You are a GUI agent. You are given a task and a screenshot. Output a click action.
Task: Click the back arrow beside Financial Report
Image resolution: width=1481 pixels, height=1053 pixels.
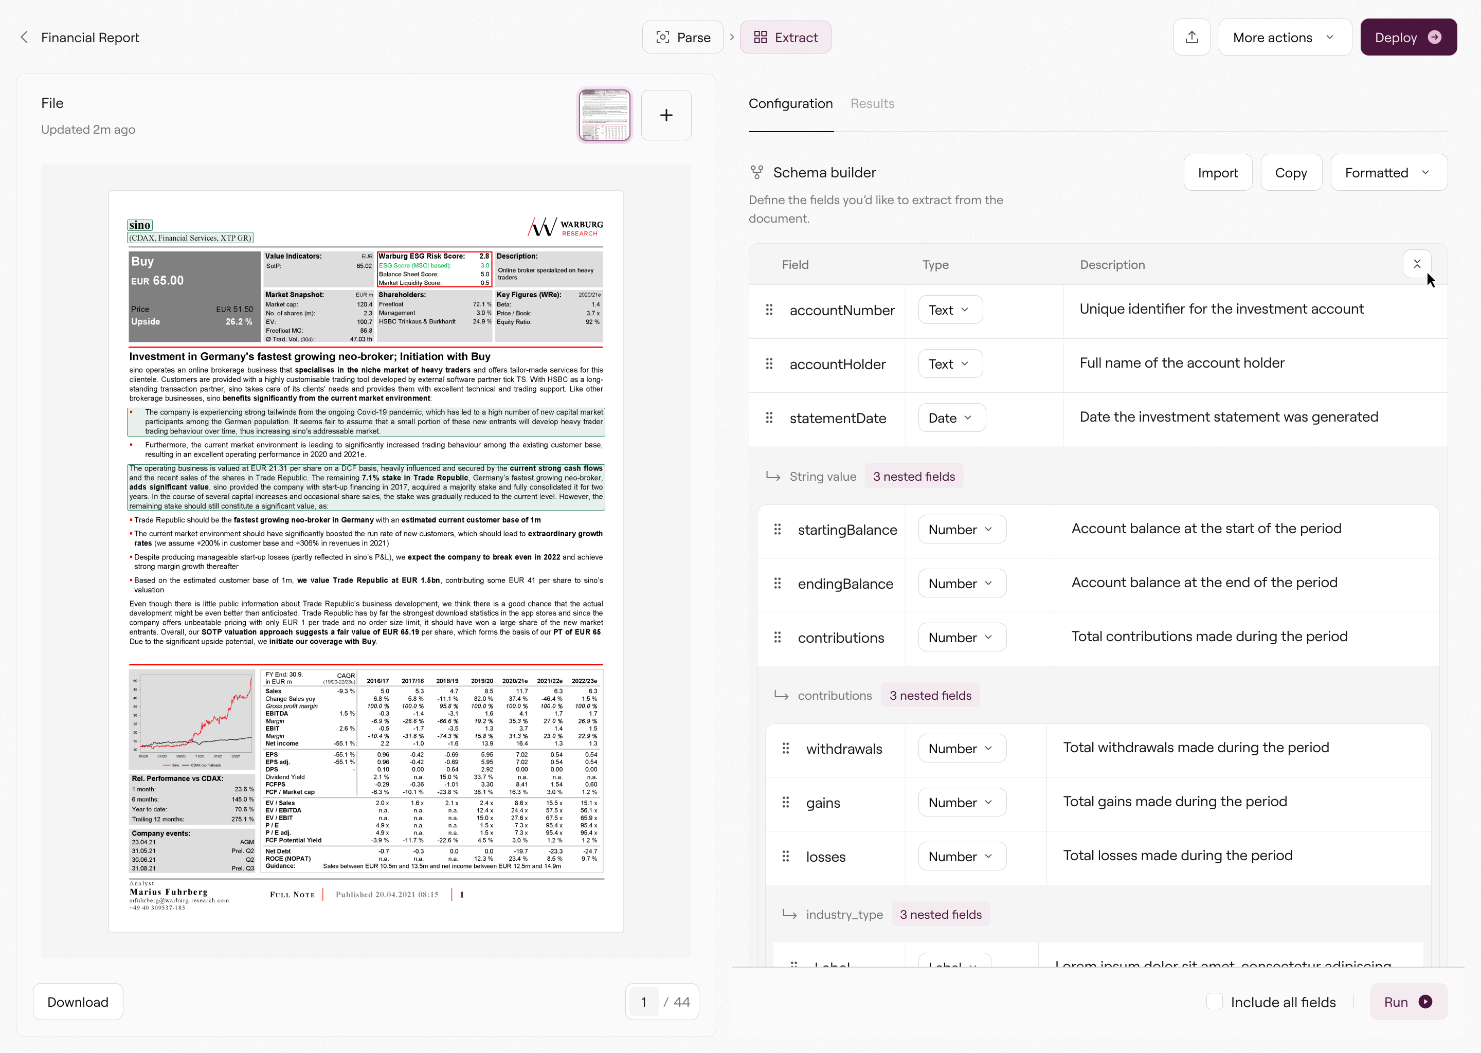[x=25, y=38]
